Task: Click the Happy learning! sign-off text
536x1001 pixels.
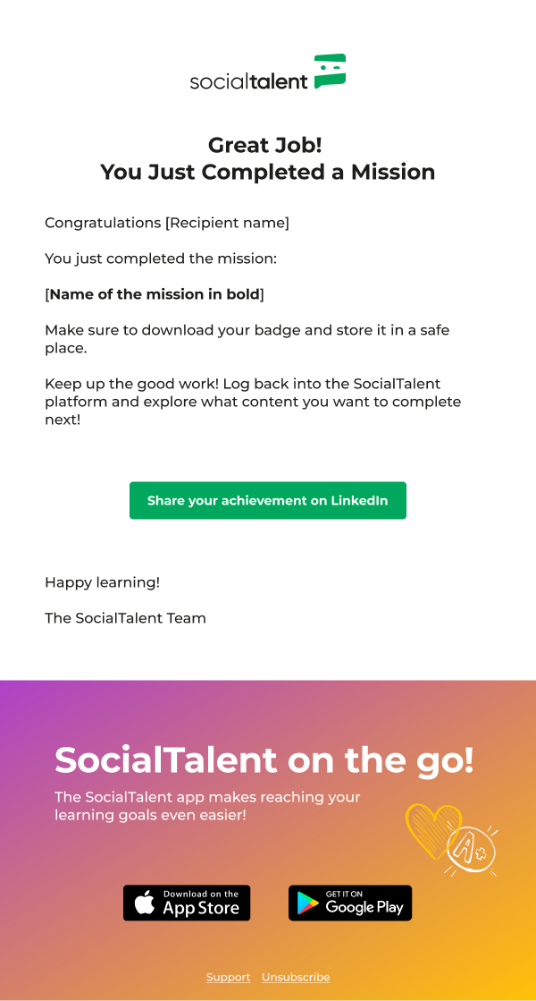Action: point(102,583)
